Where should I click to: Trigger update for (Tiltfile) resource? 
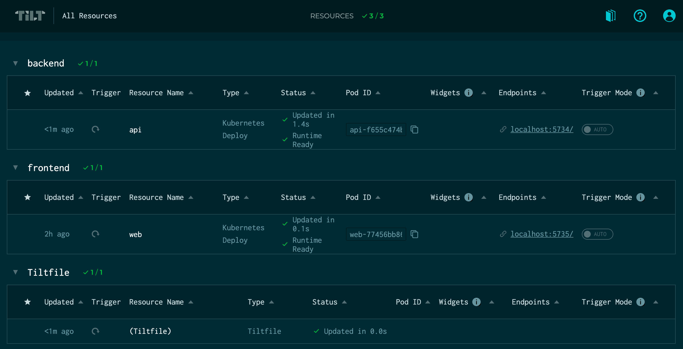click(x=95, y=331)
